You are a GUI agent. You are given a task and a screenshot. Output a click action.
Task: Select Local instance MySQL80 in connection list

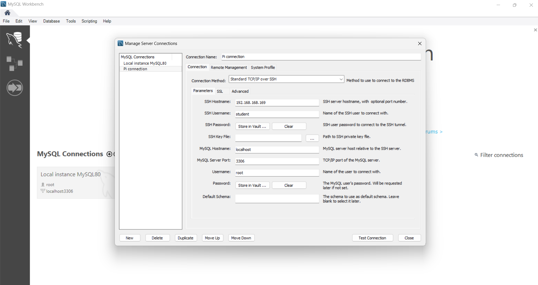click(151, 63)
